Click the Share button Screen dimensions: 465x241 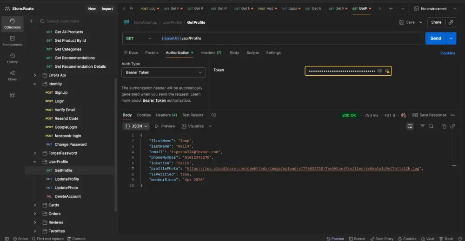436,22
